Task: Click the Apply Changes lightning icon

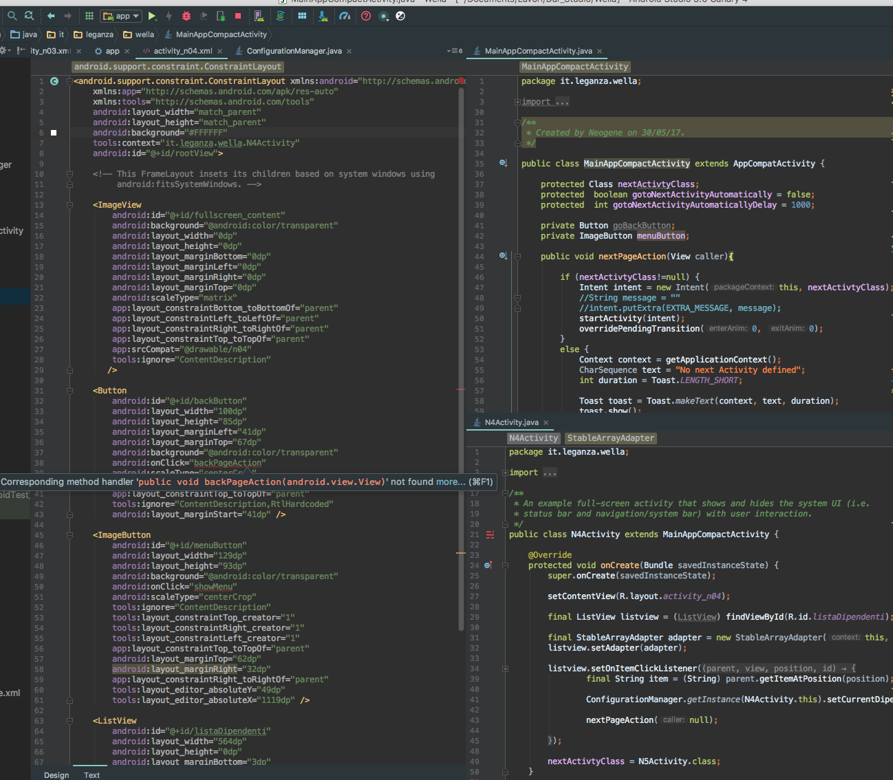Action: 169,16
